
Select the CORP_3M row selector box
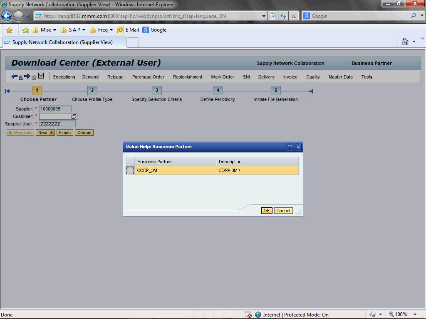tap(130, 170)
